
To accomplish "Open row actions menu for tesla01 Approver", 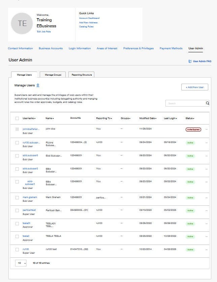I will (x=207, y=223).
